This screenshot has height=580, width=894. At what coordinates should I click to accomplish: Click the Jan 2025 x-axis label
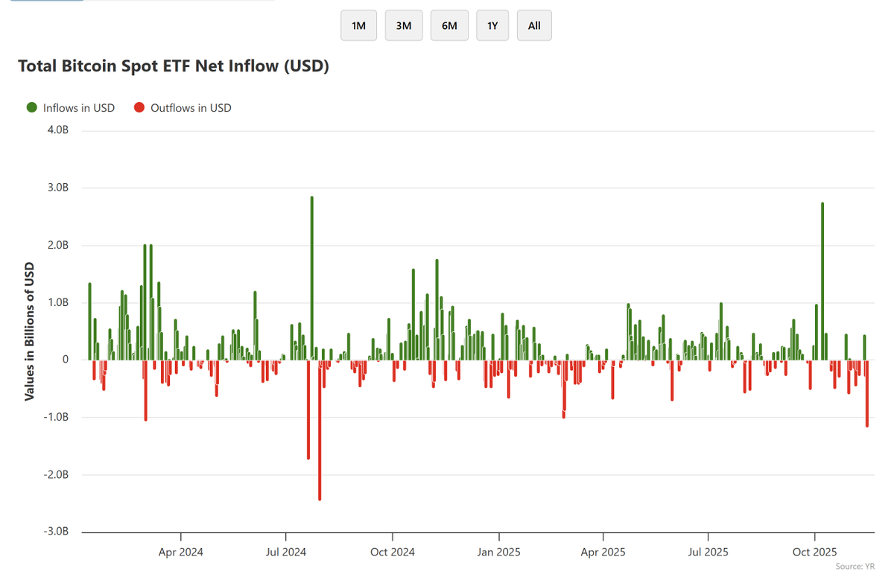click(498, 552)
